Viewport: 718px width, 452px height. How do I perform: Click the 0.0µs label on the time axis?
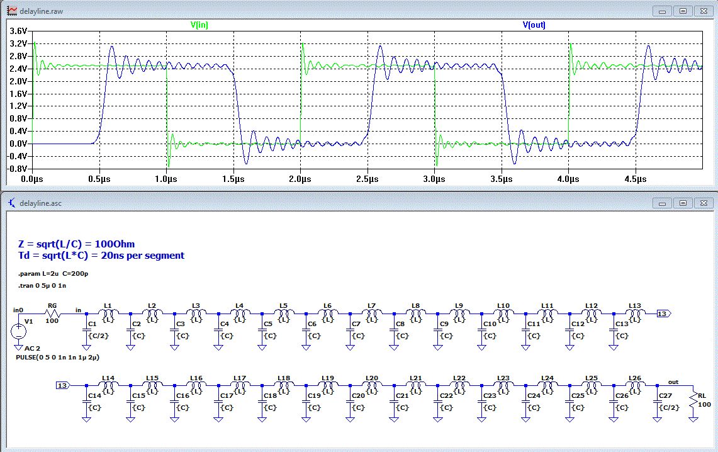click(x=31, y=179)
